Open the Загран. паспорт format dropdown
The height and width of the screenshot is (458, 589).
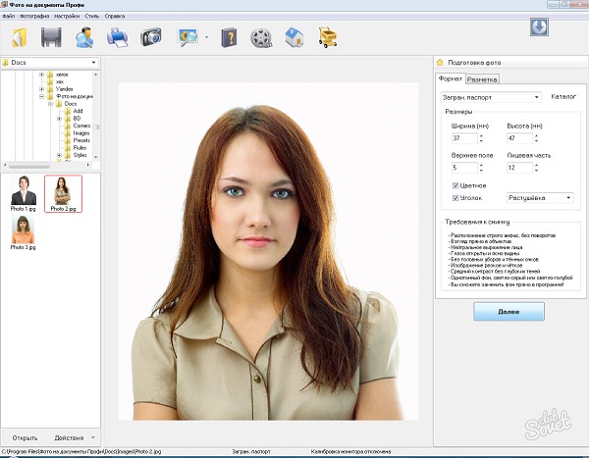tap(491, 97)
